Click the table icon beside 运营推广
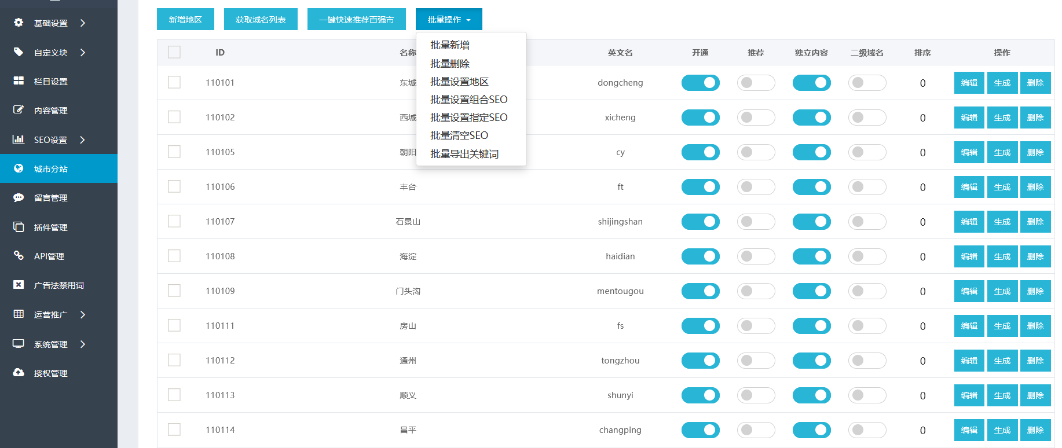The image size is (1062, 448). tap(19, 314)
